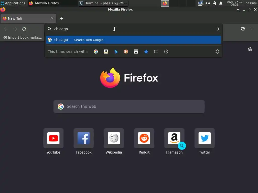Open the network connection tray icon
This screenshot has width=258, height=193.
point(201,3)
